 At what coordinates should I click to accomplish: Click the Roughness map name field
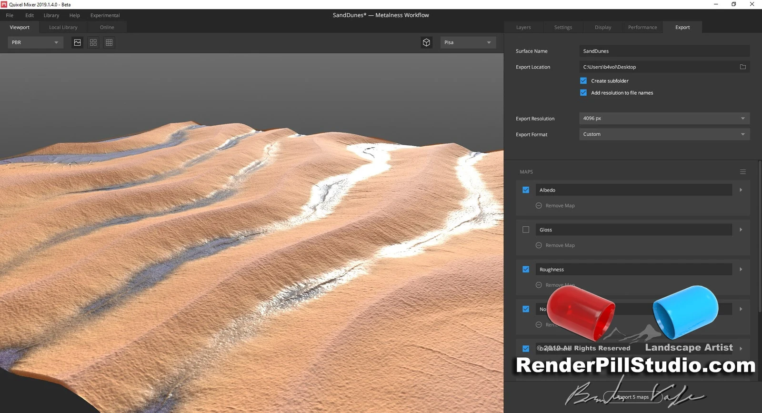(x=633, y=270)
